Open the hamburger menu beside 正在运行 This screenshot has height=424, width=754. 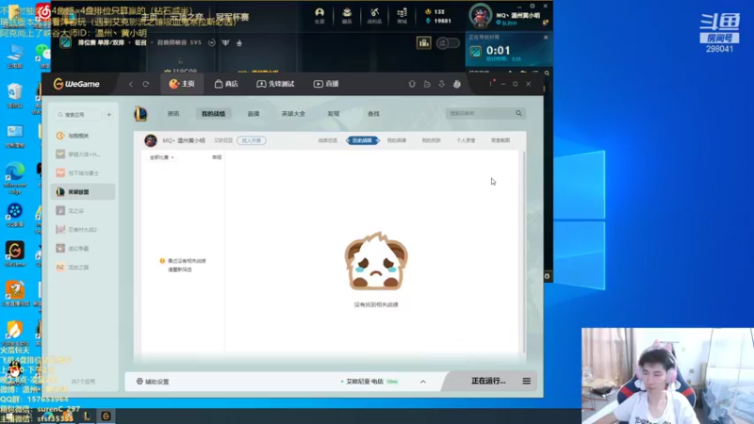point(527,382)
